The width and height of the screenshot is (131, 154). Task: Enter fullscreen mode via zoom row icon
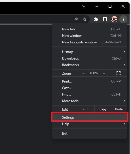tap(119, 73)
